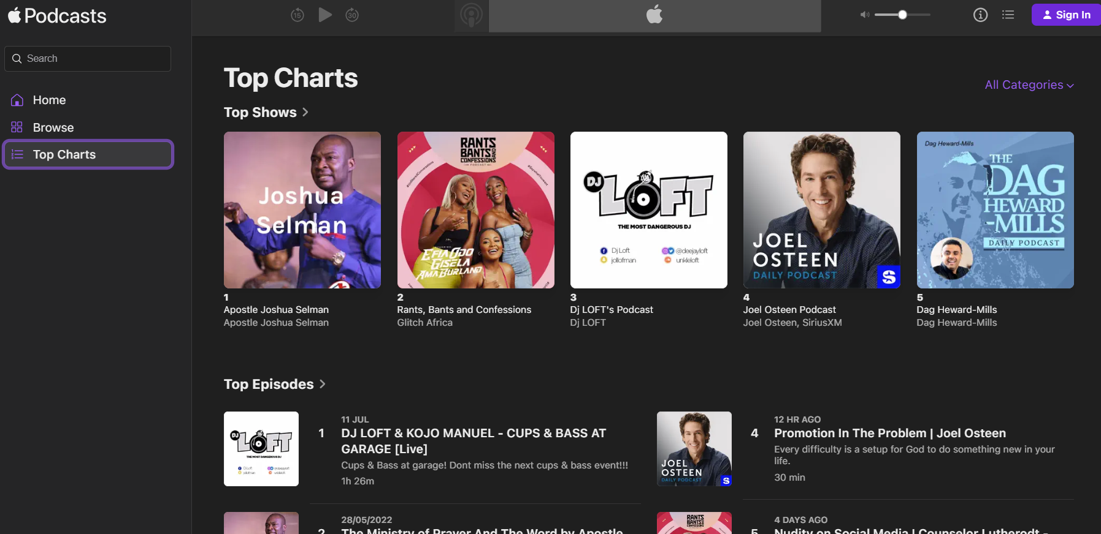1101x534 pixels.
Task: Adjust the volume slider knob
Action: click(902, 15)
